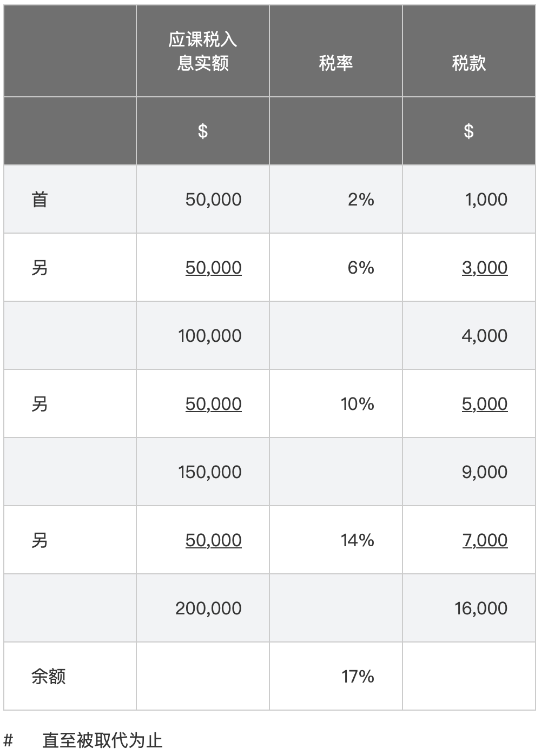Screen dimensions: 541x755
Task: Click the 14% rate cell
Action: (x=336, y=540)
